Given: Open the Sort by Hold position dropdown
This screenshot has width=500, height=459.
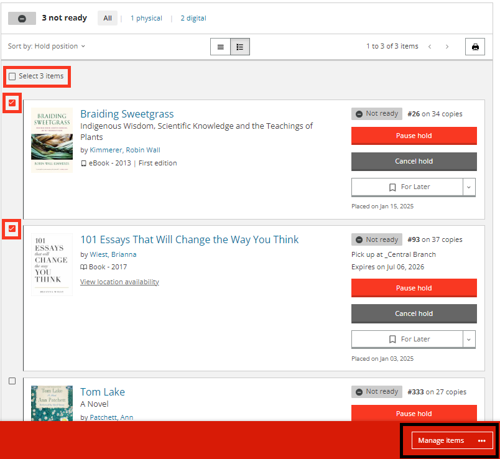Looking at the screenshot, I should coord(47,46).
